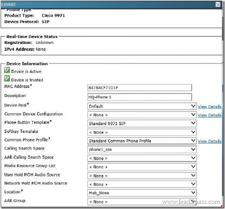This screenshot has height=209, width=225.
Task: Click the Description field with HQ-Phone 1
Action: (x=139, y=97)
